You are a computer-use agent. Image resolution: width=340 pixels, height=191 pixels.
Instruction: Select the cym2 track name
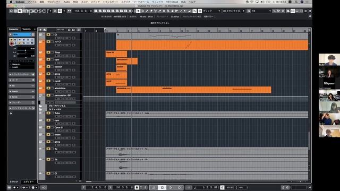[x=57, y=81]
